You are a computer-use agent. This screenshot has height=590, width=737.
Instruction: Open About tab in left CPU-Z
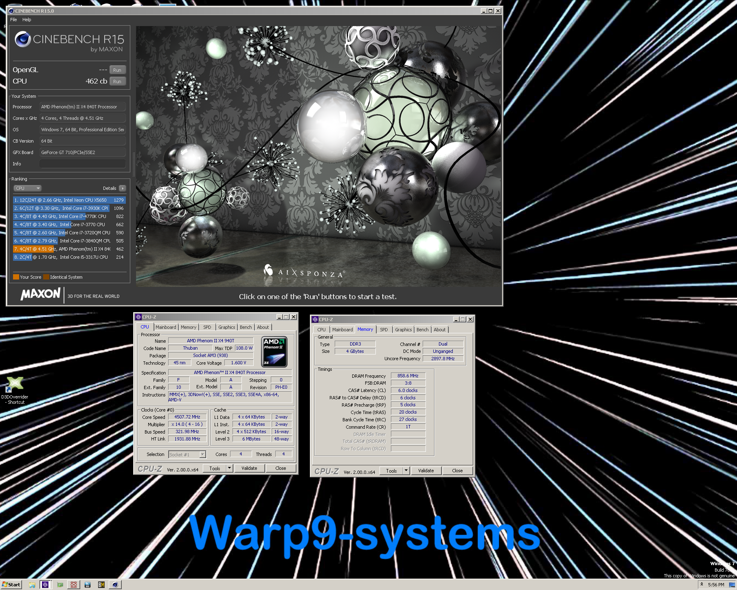263,327
